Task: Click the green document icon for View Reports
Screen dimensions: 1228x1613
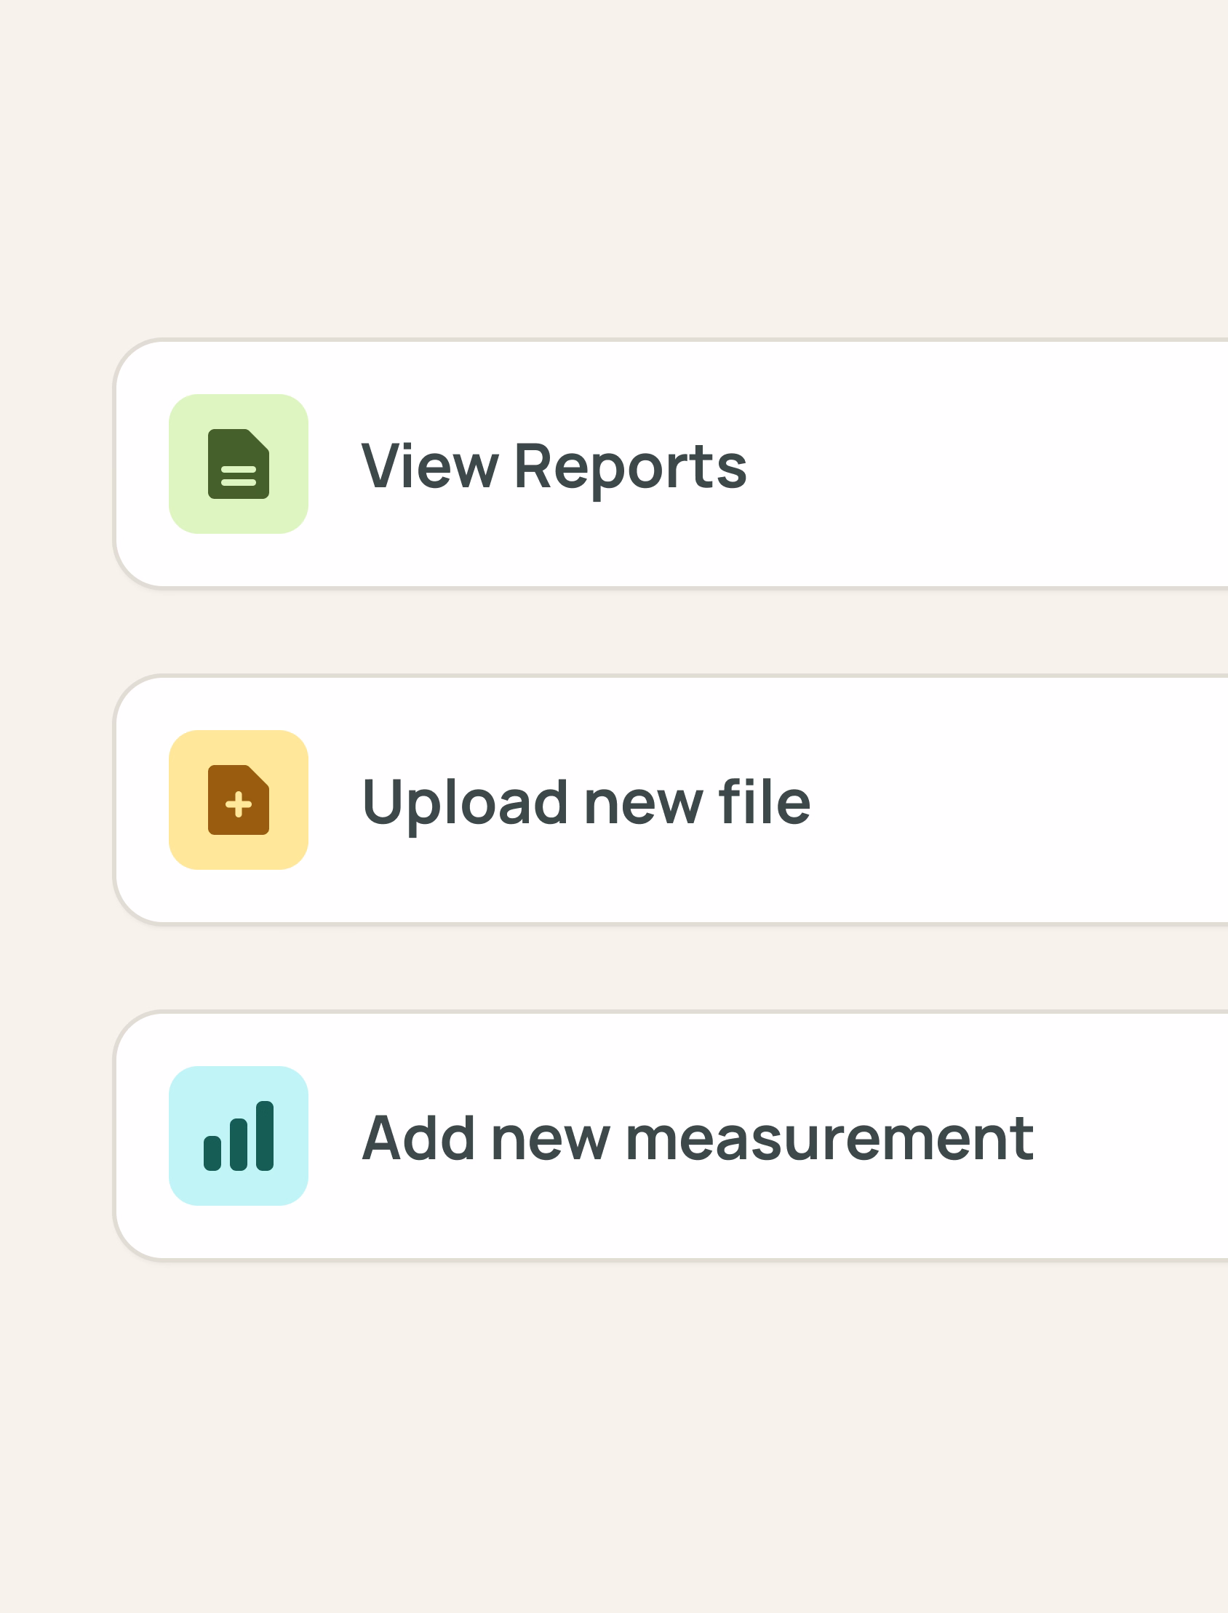Action: point(239,464)
